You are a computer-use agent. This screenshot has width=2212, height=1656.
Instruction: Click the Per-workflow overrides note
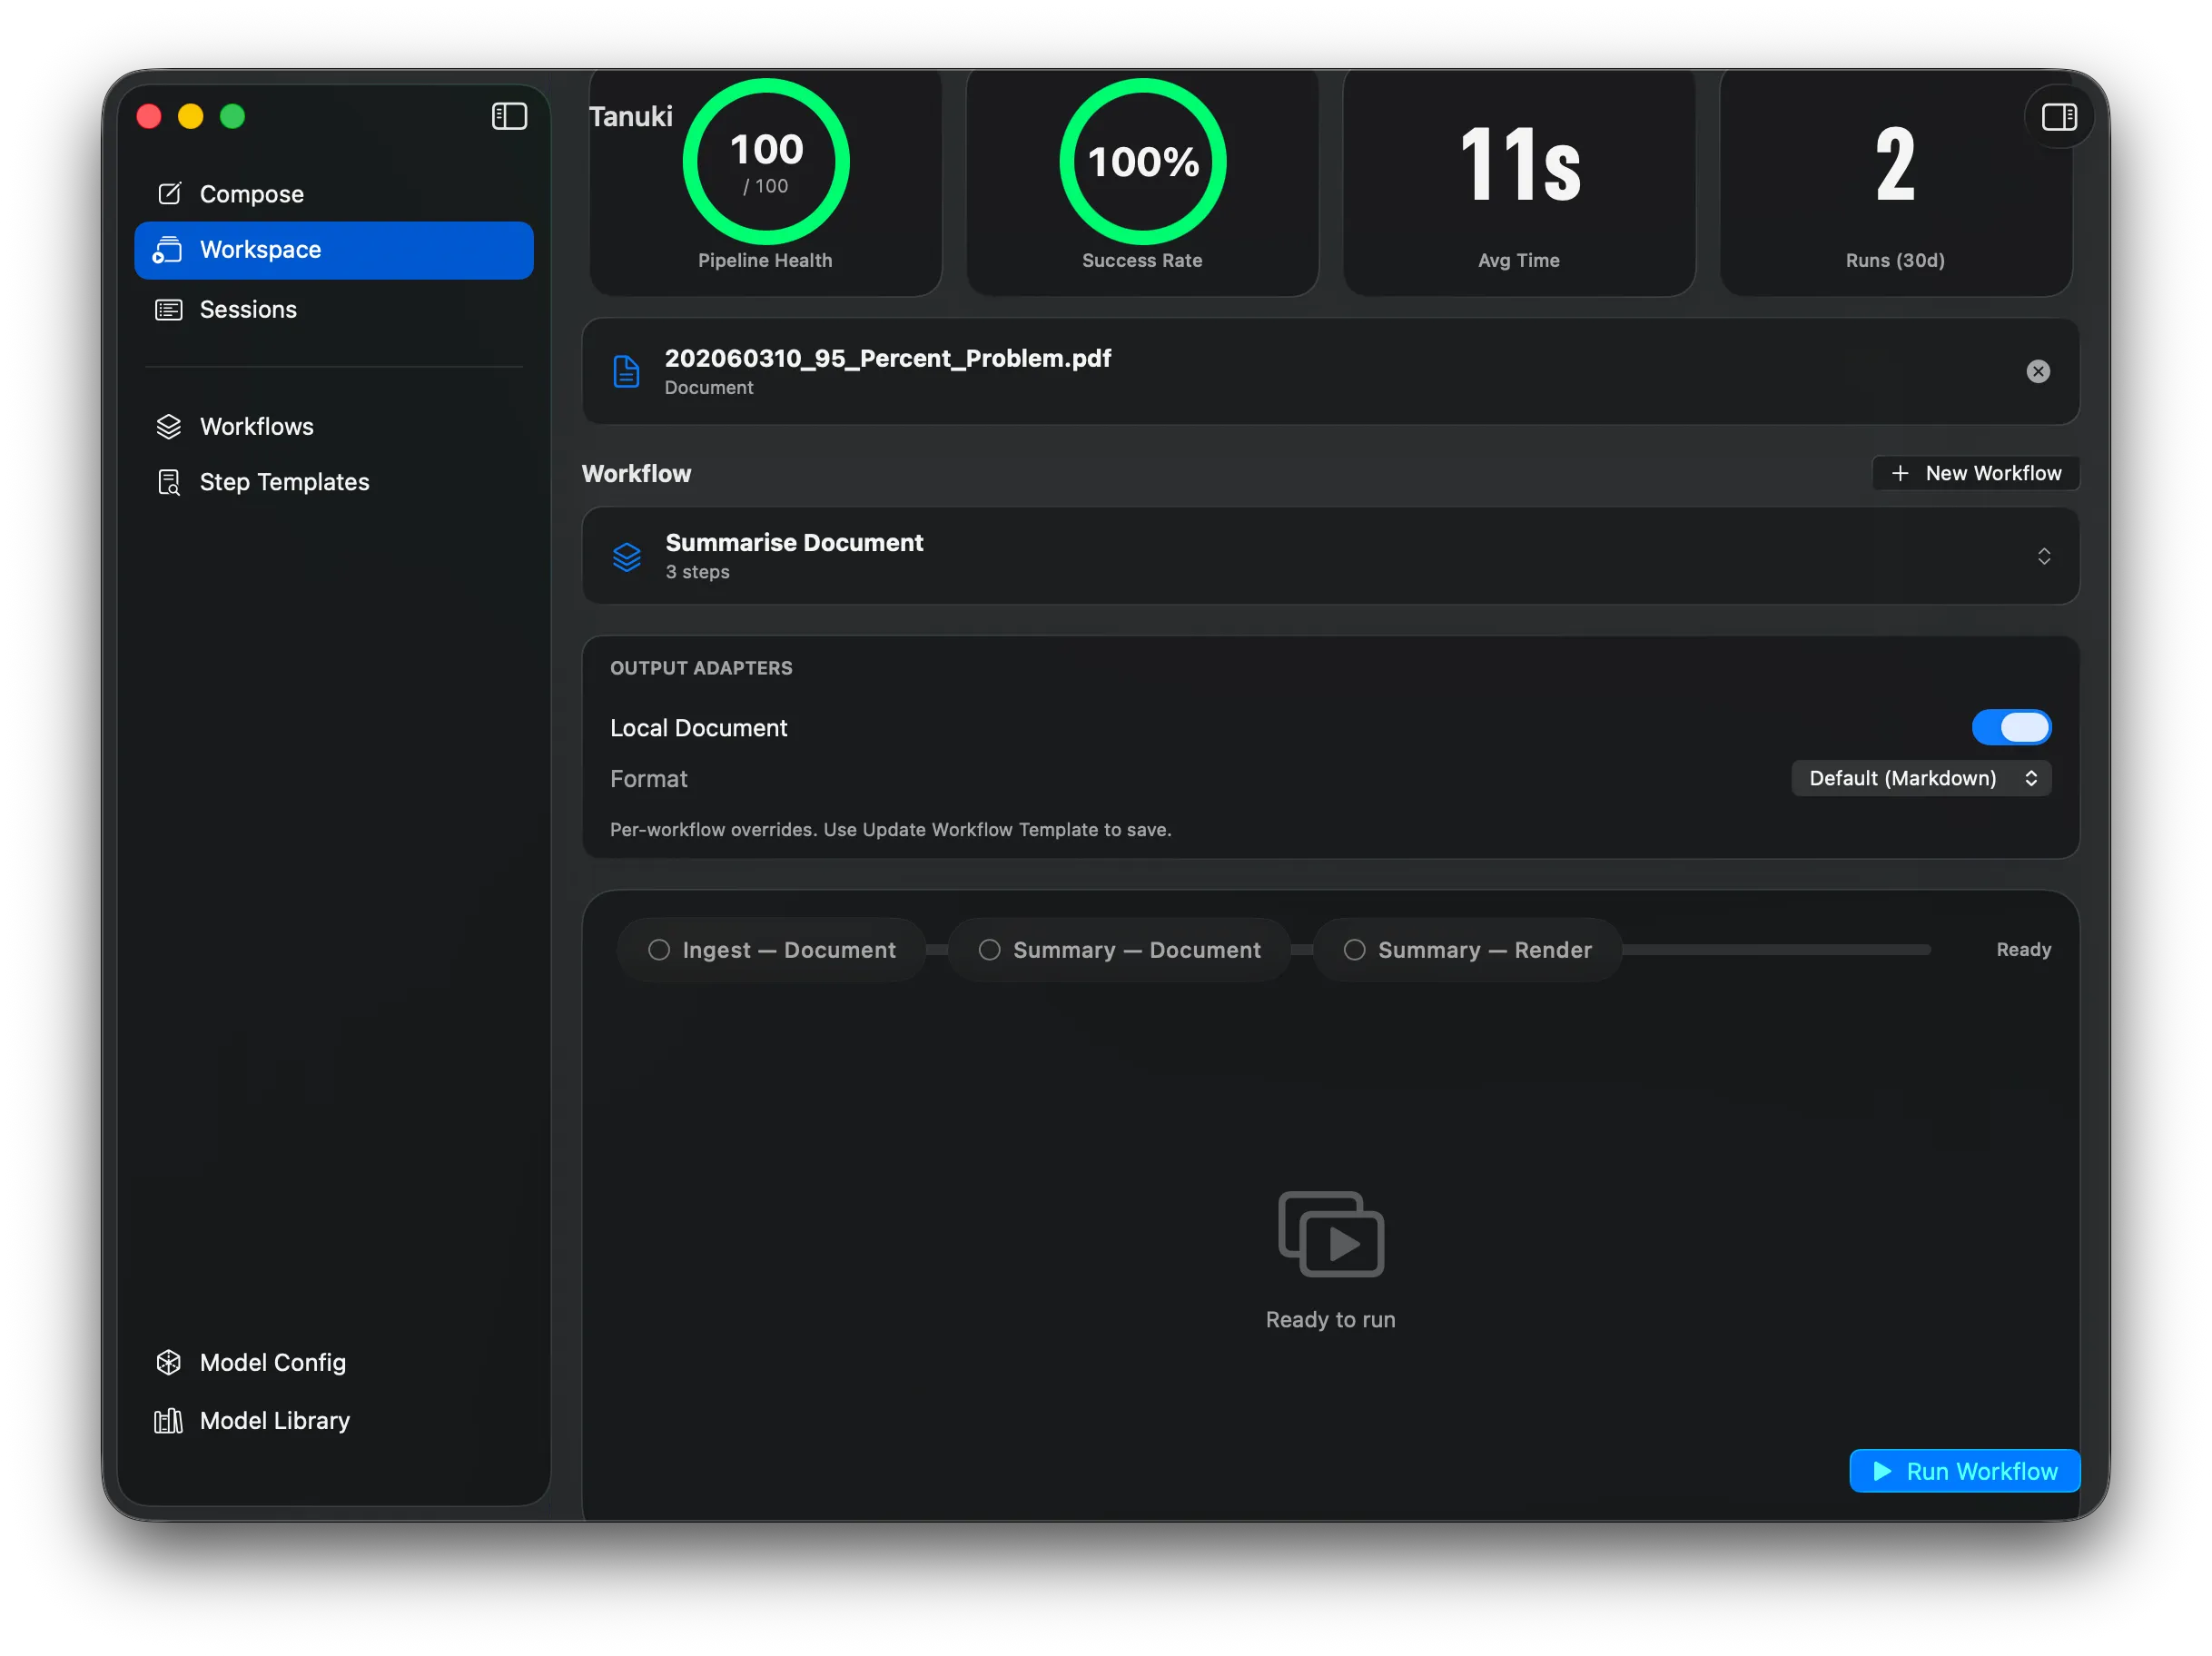[890, 829]
